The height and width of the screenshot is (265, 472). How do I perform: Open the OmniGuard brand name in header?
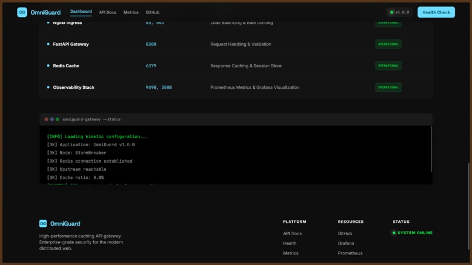(x=46, y=12)
